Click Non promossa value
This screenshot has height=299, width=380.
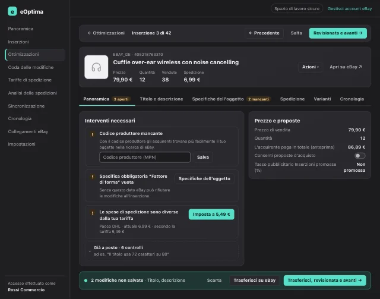354,167
